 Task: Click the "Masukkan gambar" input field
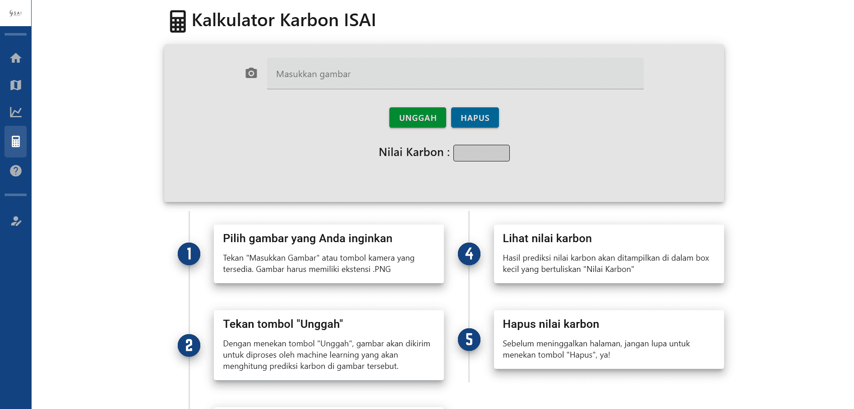click(455, 74)
